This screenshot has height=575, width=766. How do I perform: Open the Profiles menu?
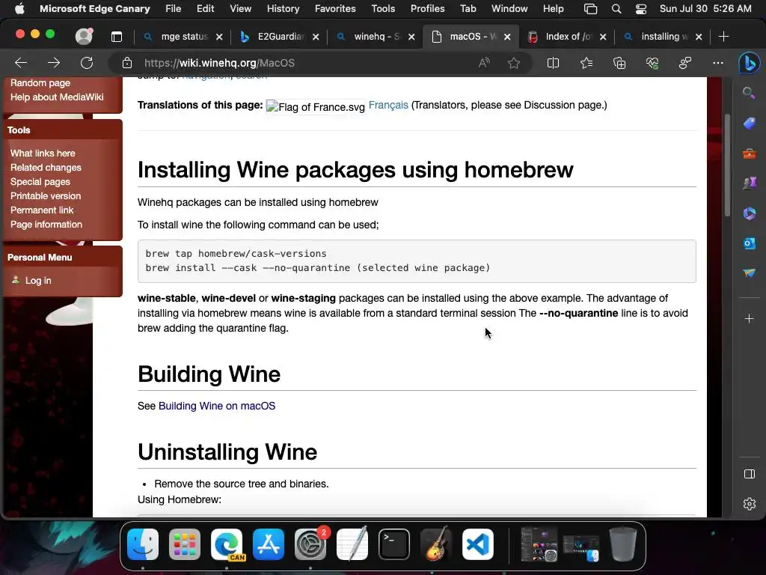pos(427,8)
